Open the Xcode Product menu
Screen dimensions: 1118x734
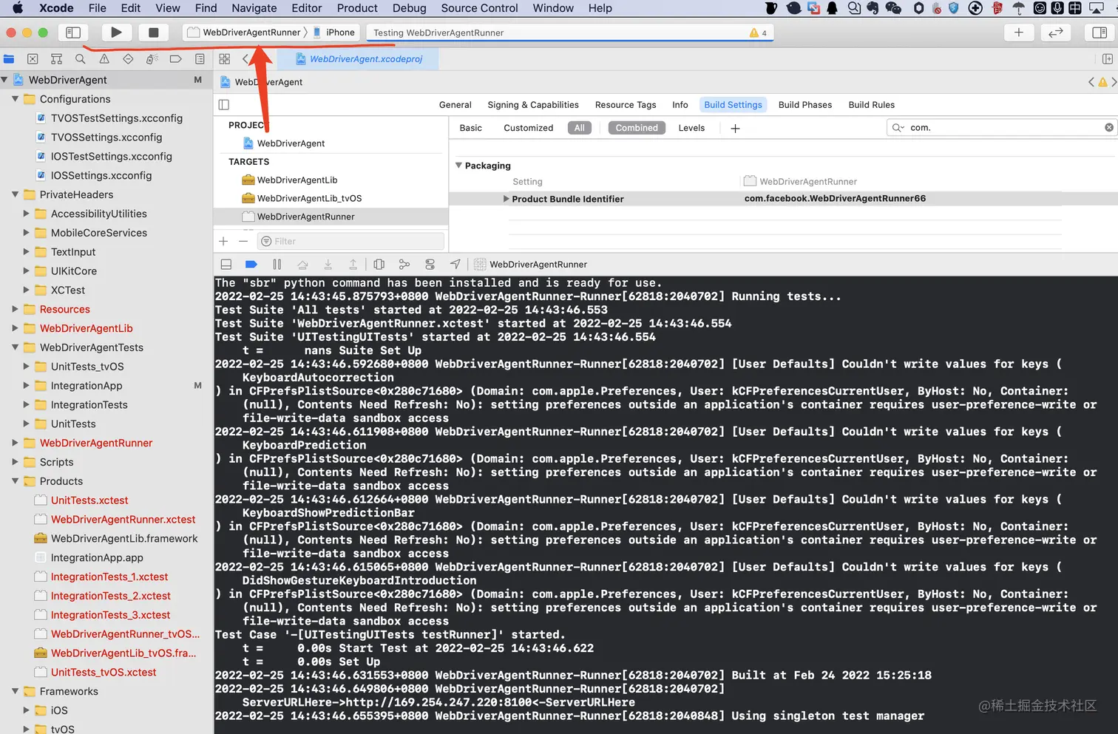coord(357,8)
